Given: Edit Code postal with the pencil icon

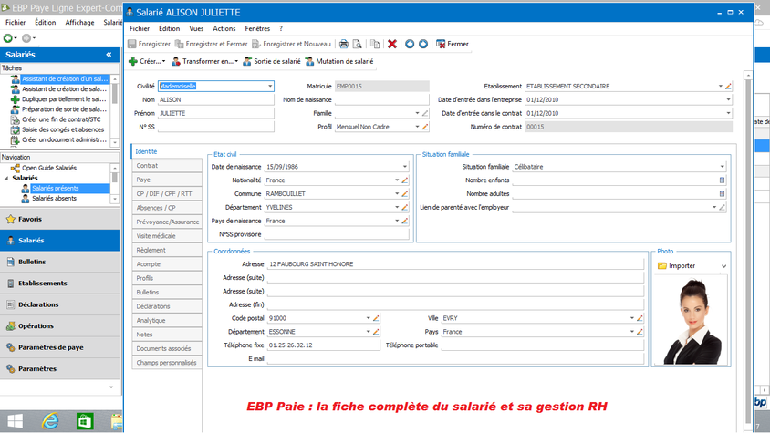Looking at the screenshot, I should 376,318.
